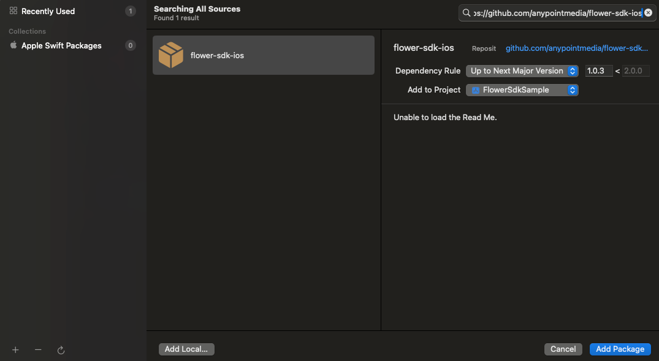Open the github.com/anypointmedia repository link
This screenshot has height=361, width=659.
point(576,48)
